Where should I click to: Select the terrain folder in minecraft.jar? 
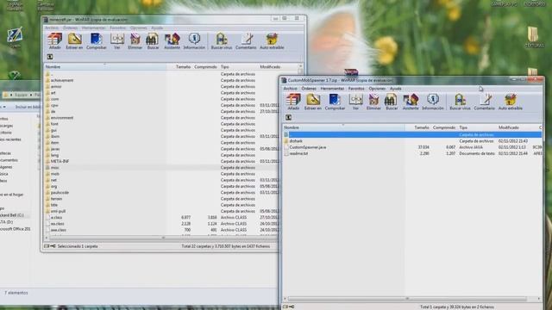[56, 199]
